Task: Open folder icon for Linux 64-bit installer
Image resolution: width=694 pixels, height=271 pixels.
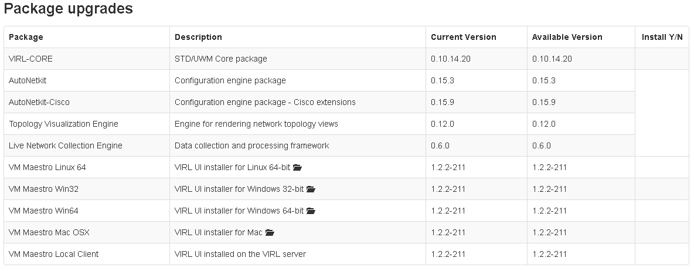Action: [297, 167]
